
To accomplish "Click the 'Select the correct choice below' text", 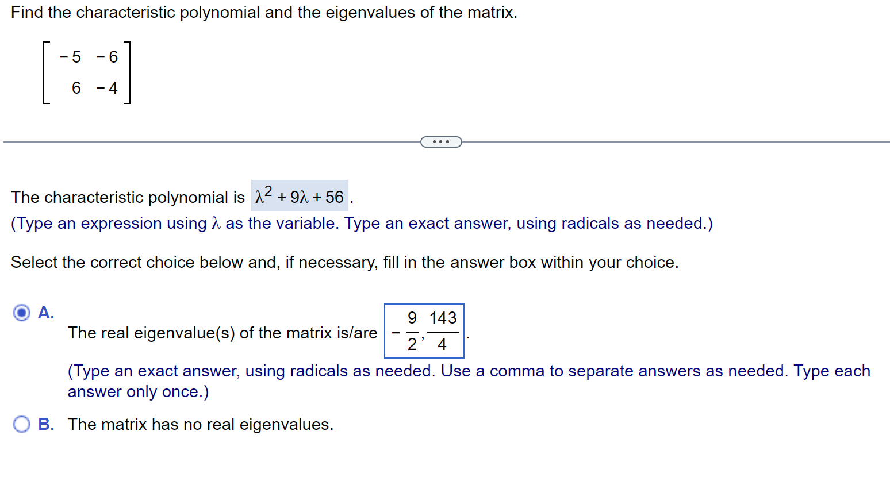I will pos(345,262).
